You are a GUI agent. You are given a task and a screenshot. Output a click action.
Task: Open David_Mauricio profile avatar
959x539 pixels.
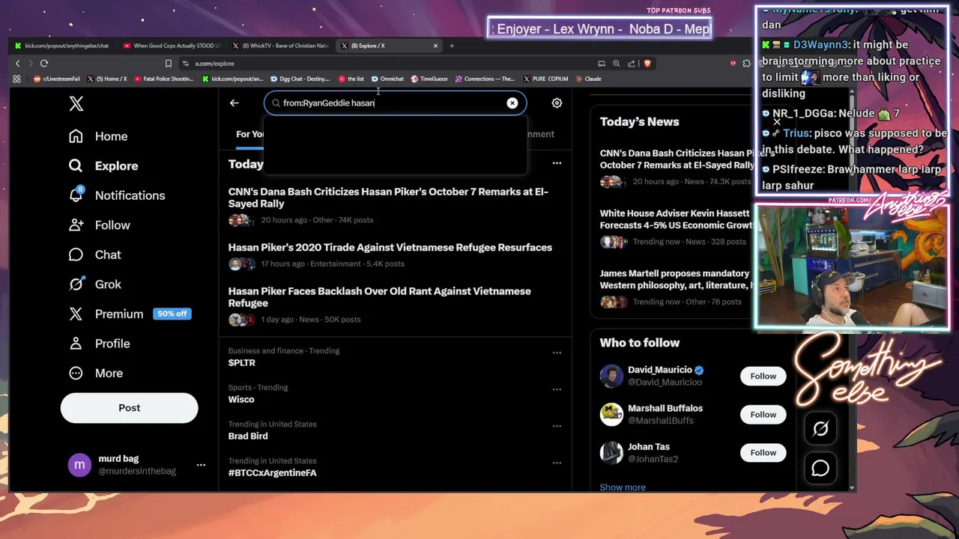(x=611, y=376)
